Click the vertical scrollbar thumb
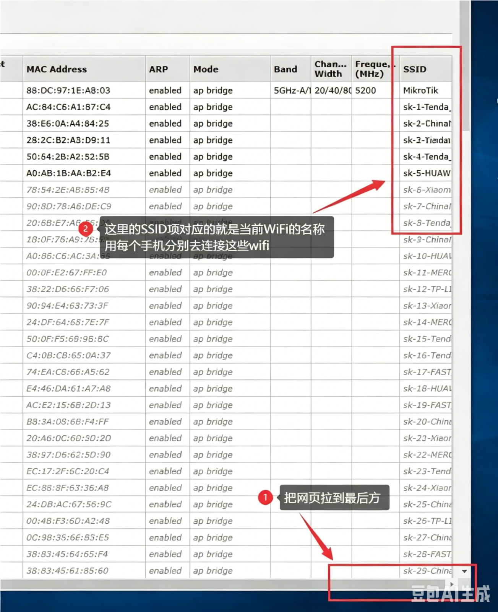This screenshot has height=612, width=498. [x=465, y=66]
